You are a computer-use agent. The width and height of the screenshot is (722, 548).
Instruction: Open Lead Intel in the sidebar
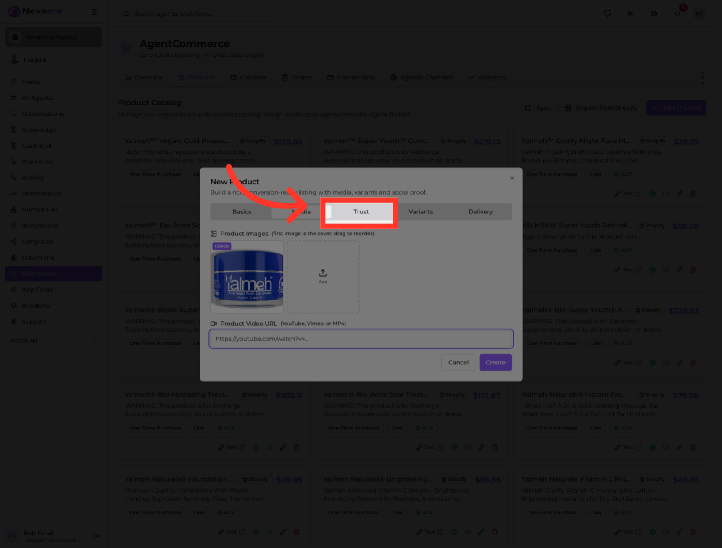click(53, 146)
